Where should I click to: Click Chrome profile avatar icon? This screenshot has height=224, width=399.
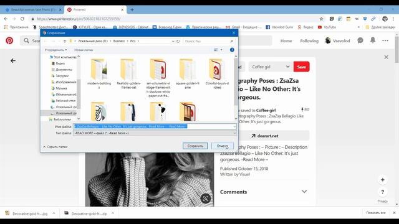point(385,19)
